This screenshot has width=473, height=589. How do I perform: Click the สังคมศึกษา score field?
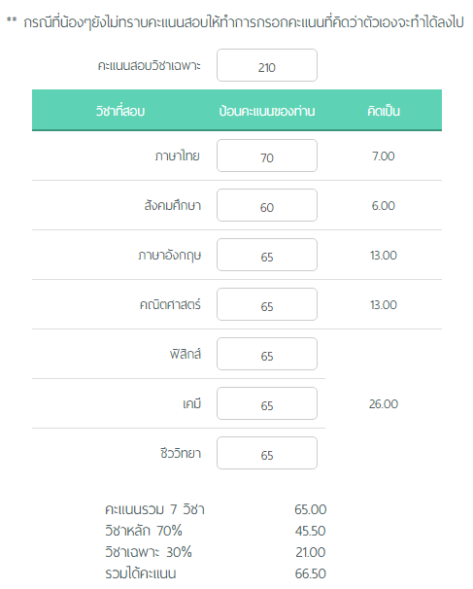(x=267, y=205)
